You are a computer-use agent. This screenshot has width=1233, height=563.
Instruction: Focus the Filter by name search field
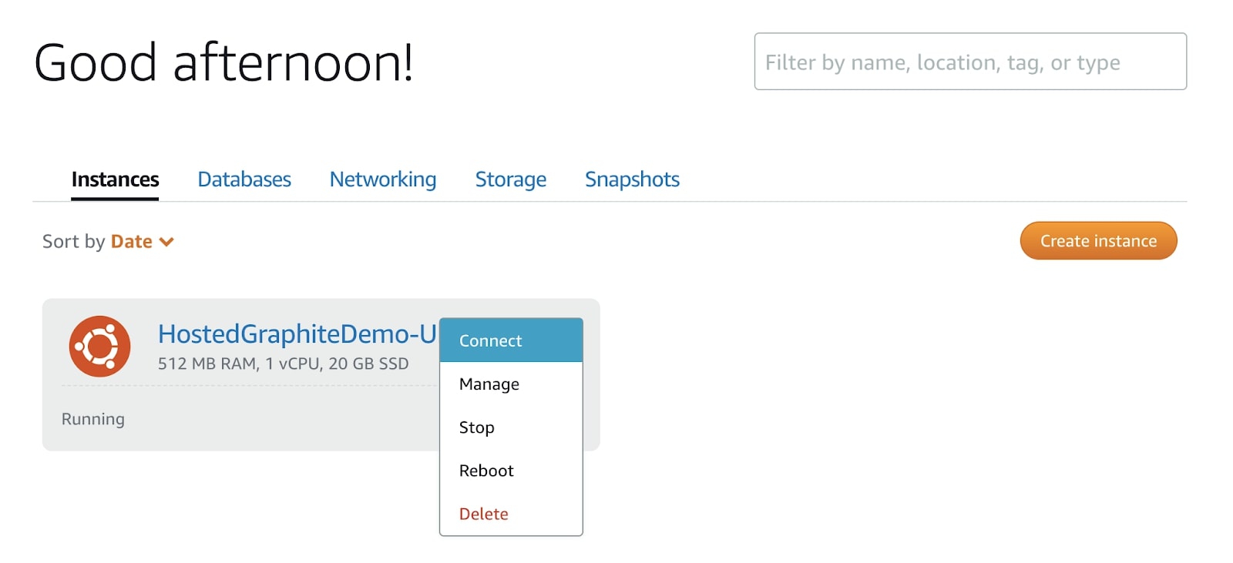(x=970, y=62)
